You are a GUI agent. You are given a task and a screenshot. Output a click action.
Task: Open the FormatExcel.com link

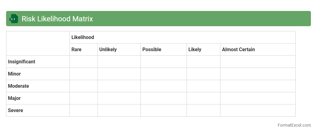tap(294, 125)
